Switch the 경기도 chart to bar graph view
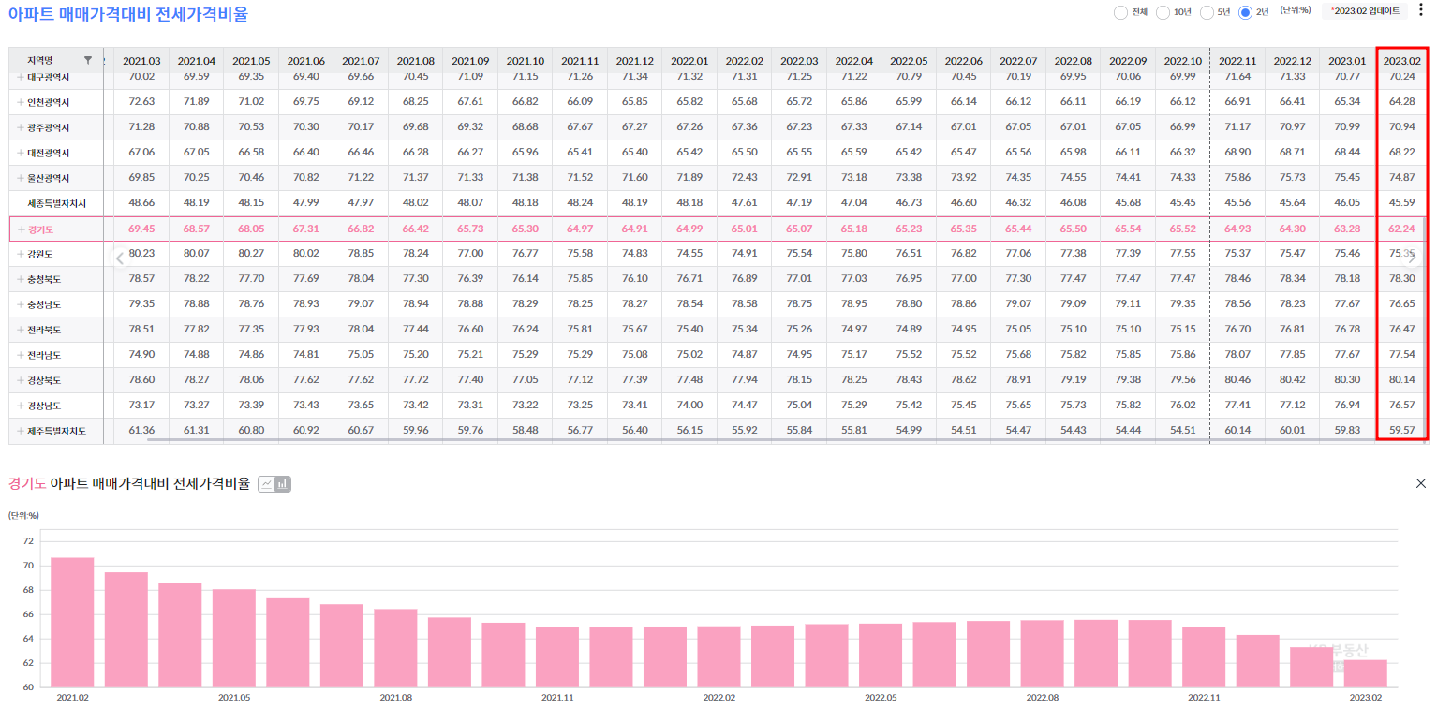This screenshot has height=708, width=1437. pos(282,484)
